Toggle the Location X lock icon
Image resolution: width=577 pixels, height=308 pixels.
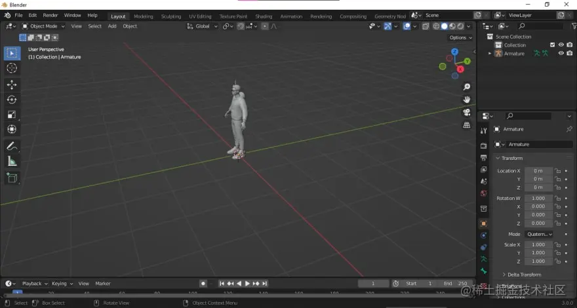coord(558,171)
